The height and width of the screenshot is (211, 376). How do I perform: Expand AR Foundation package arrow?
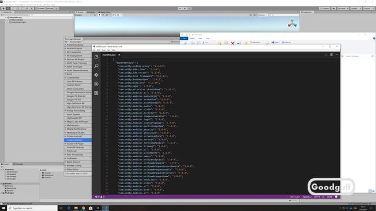tap(65, 52)
